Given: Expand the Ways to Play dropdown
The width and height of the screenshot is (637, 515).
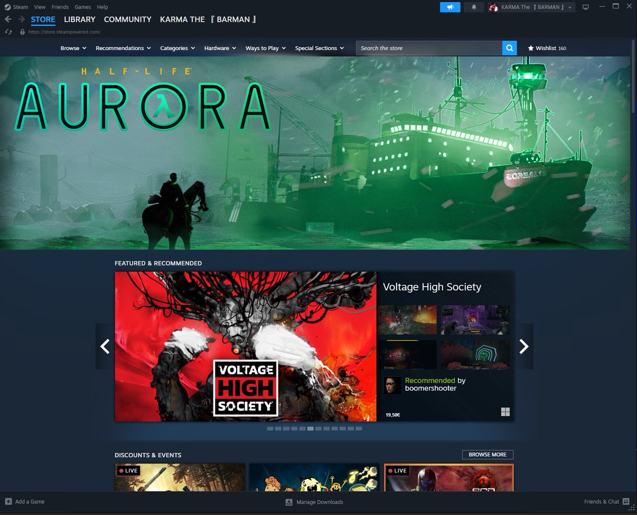Looking at the screenshot, I should pos(265,48).
